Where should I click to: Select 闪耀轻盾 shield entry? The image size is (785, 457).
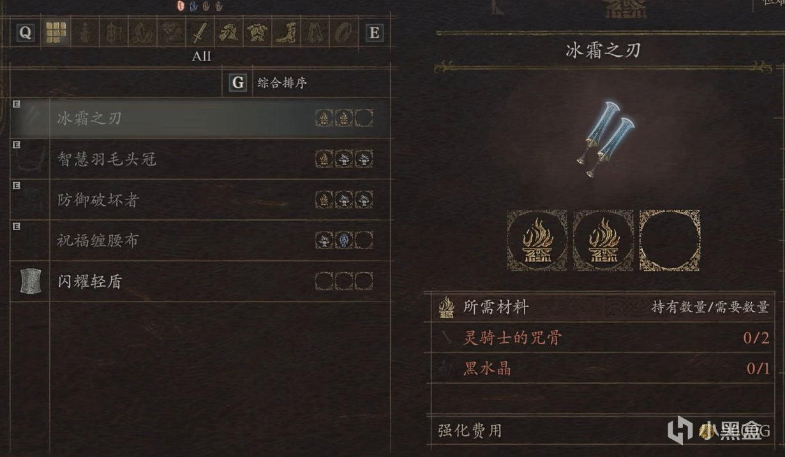[x=200, y=281]
